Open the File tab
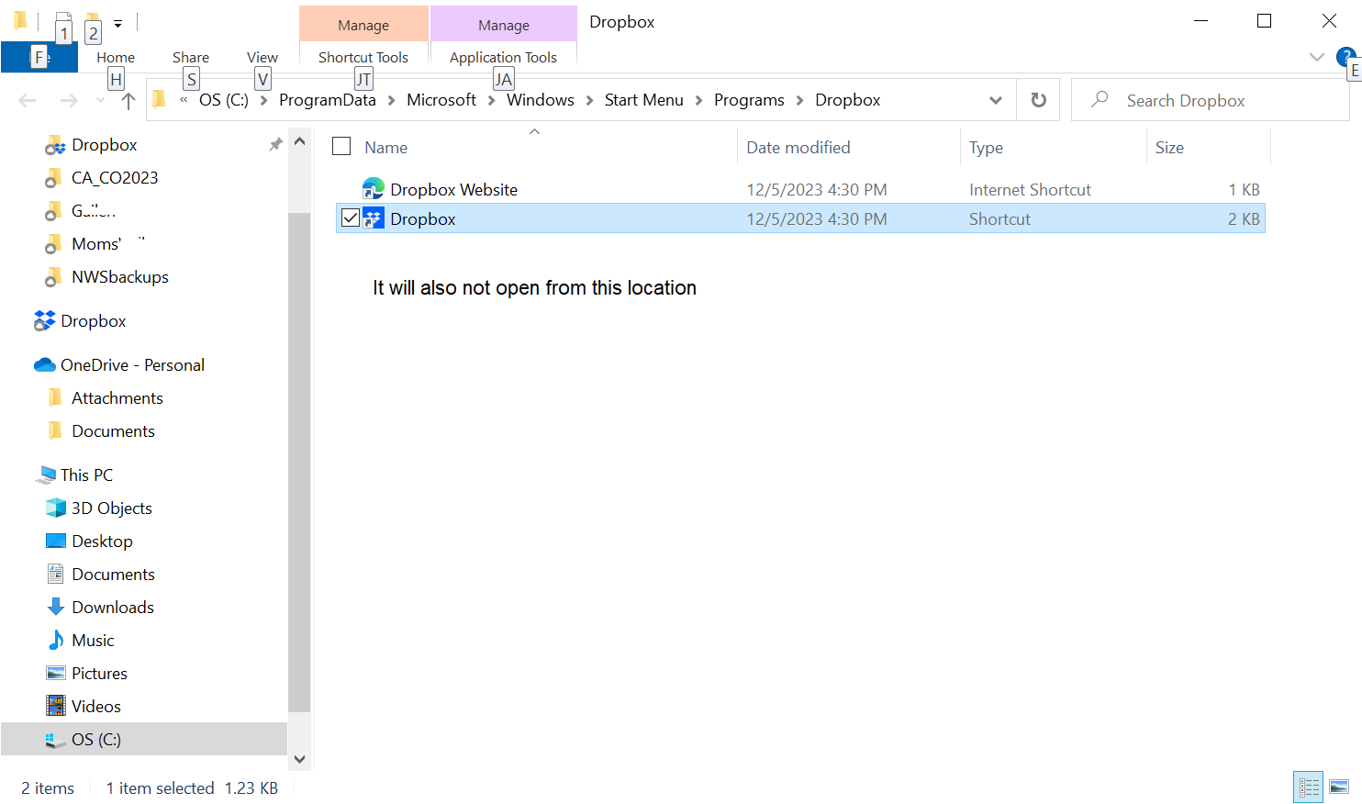 (x=39, y=57)
